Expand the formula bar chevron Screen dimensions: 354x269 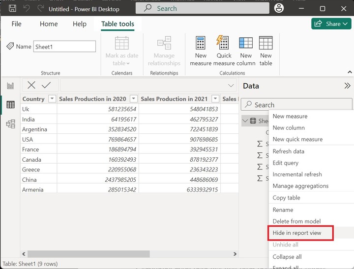[x=231, y=86]
